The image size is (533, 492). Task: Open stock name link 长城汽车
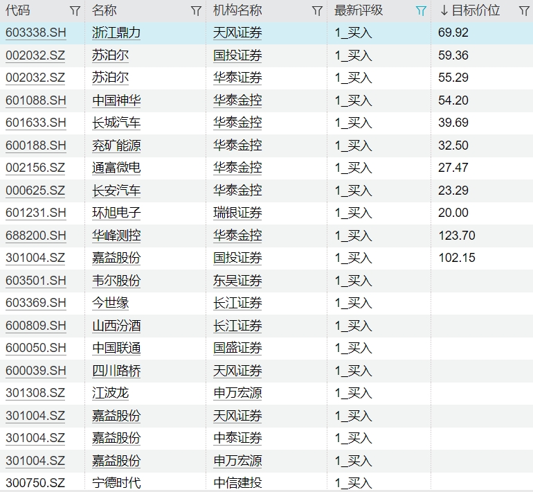point(116,123)
